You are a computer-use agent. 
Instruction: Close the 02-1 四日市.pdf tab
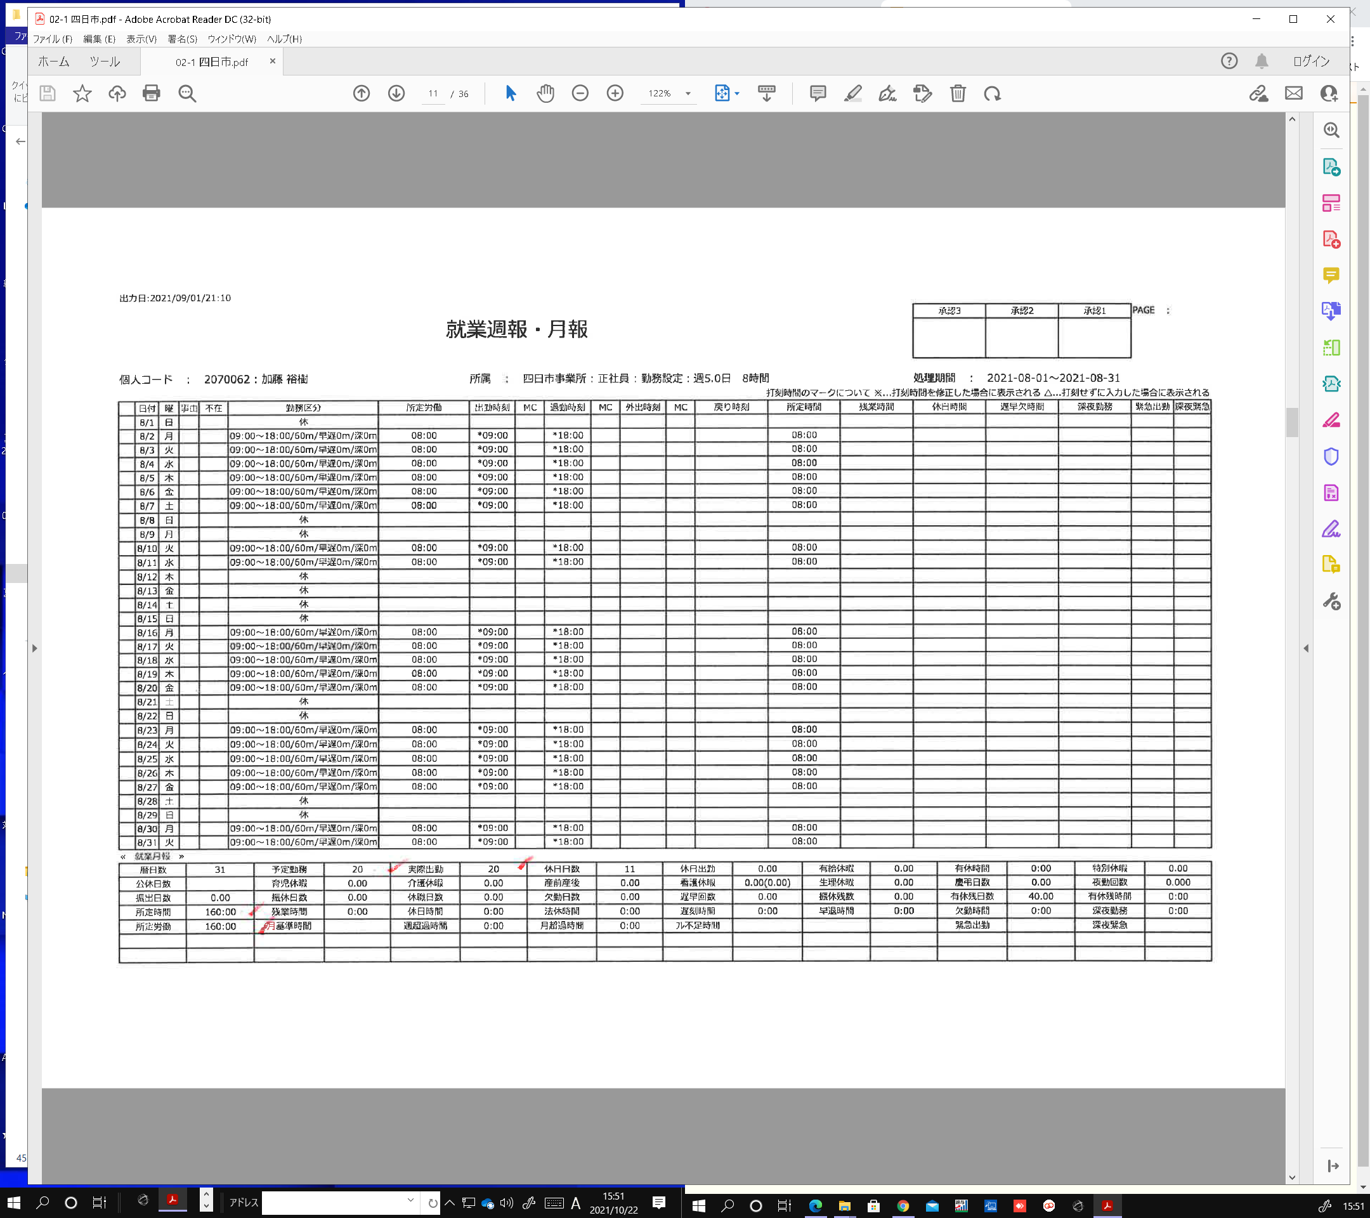coord(272,61)
